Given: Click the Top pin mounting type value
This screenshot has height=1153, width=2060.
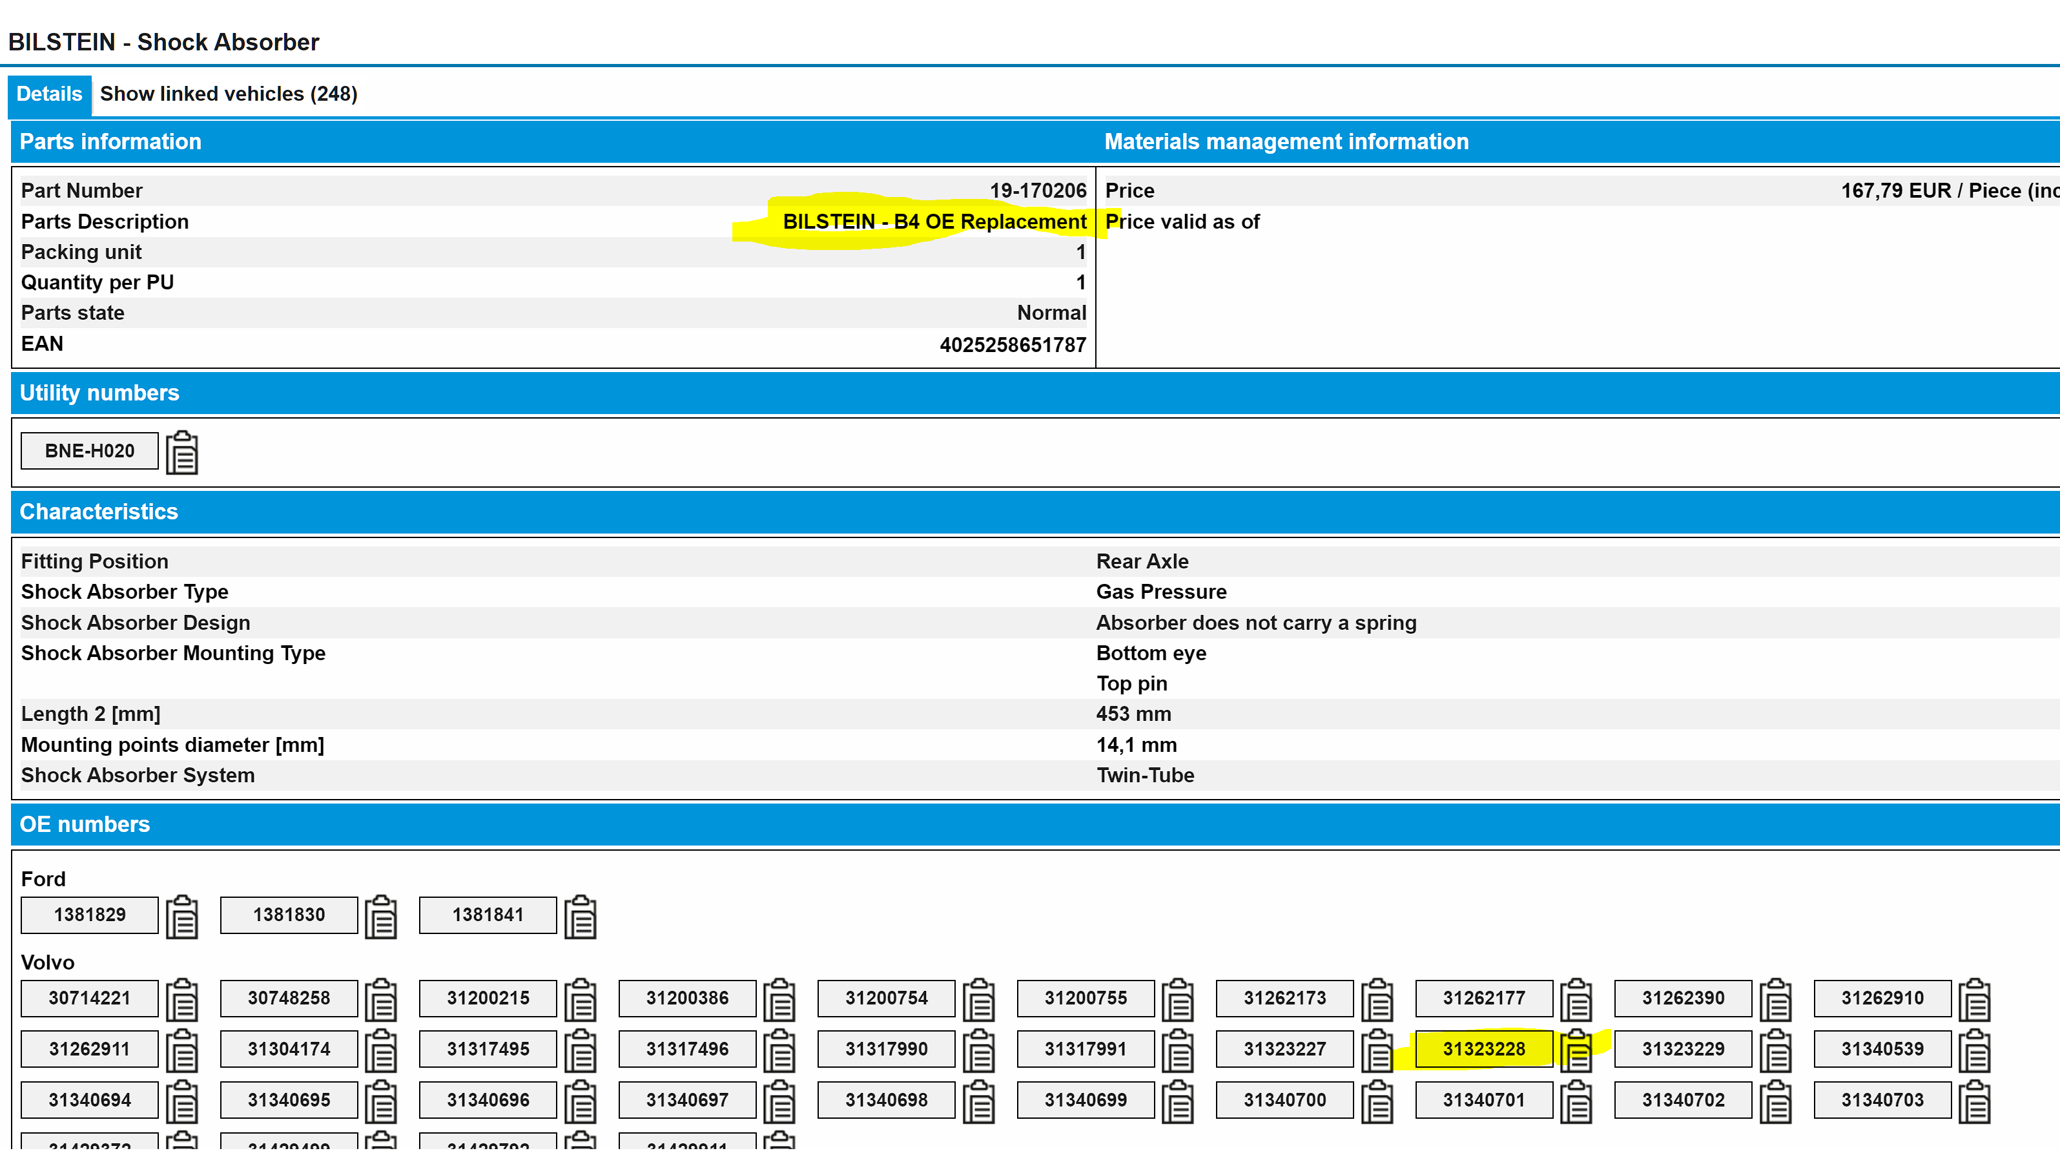Looking at the screenshot, I should pyautogui.click(x=1131, y=684).
